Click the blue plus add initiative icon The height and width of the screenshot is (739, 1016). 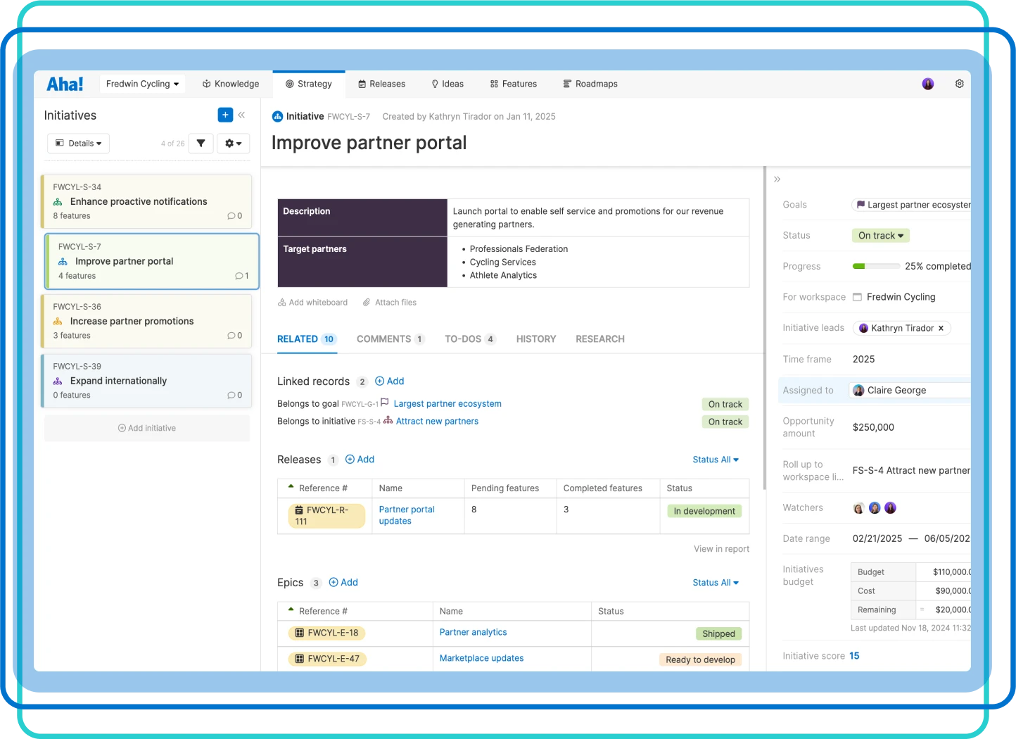[x=225, y=115]
